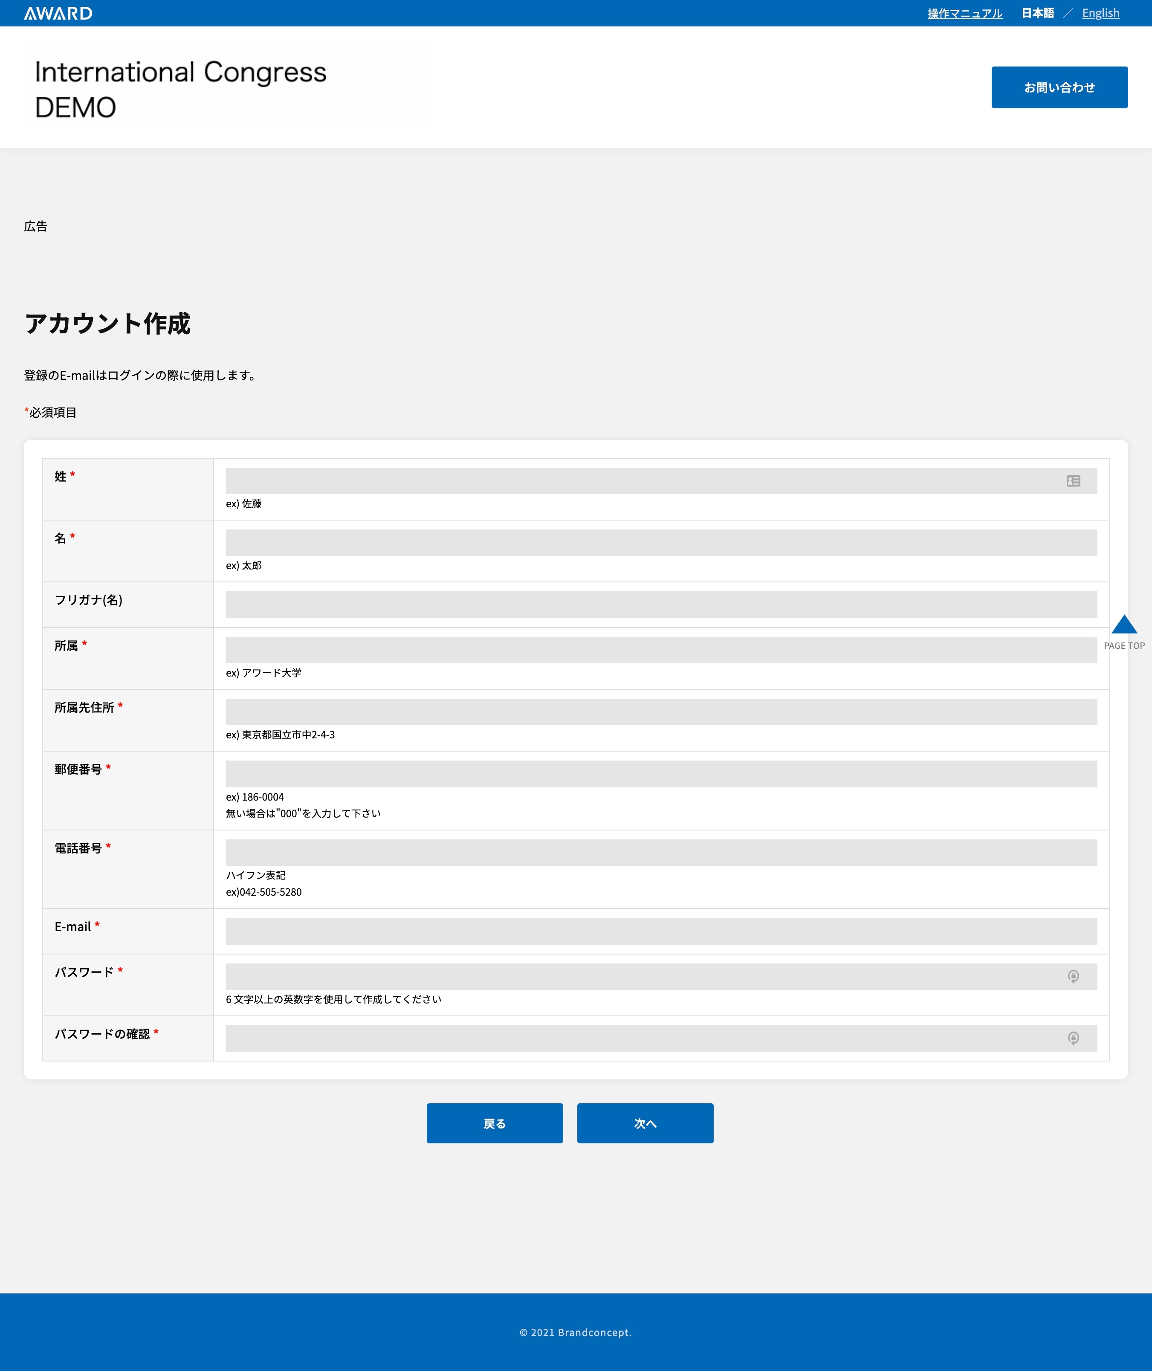This screenshot has width=1152, height=1371.
Task: Click the 戻る button
Action: tap(495, 1123)
